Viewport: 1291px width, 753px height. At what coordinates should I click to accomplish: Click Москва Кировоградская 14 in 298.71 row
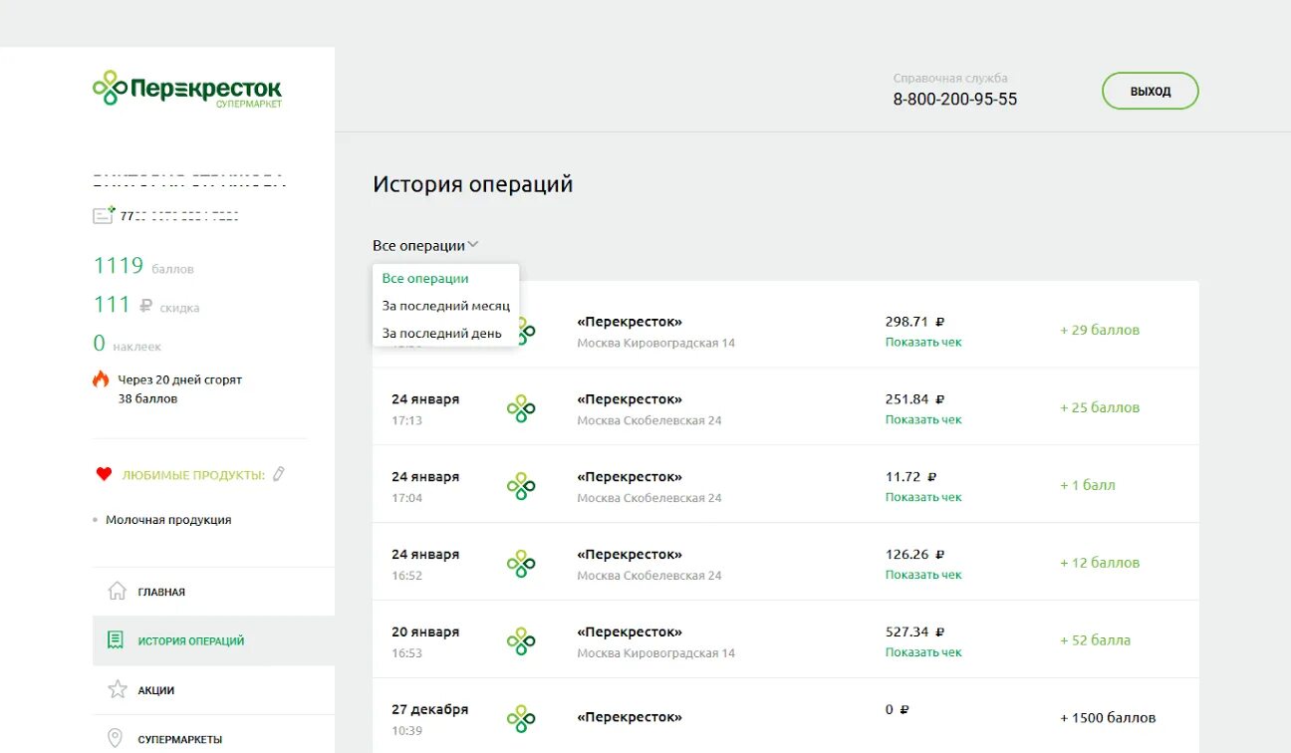pyautogui.click(x=655, y=343)
